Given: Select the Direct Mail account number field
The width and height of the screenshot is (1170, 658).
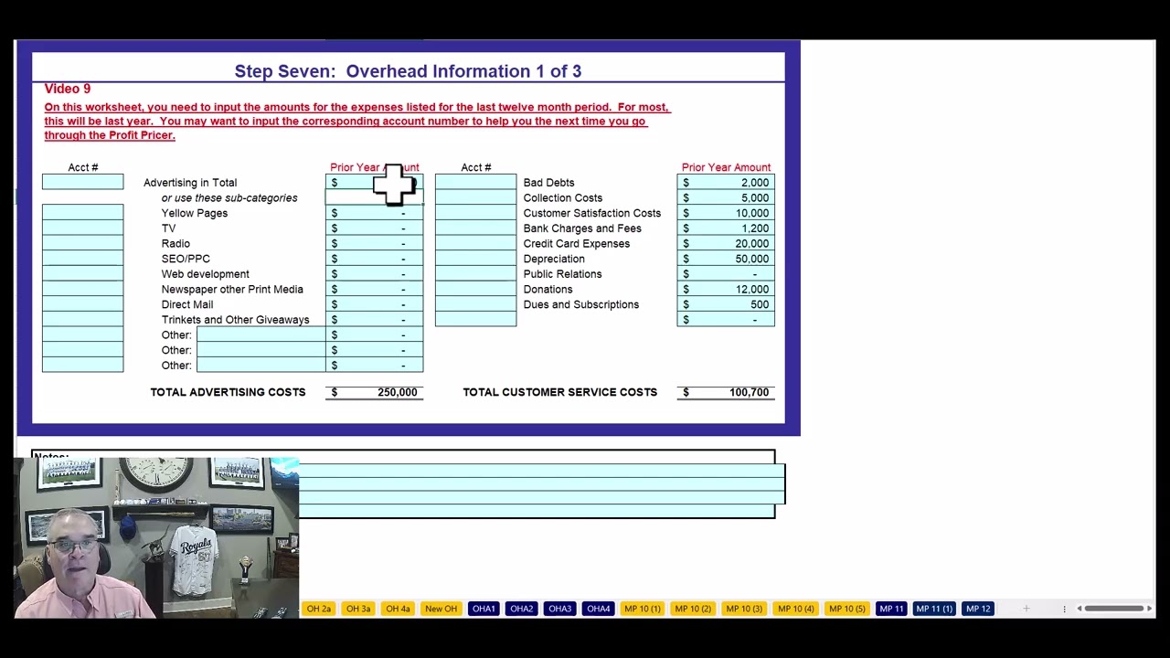Looking at the screenshot, I should point(82,304).
